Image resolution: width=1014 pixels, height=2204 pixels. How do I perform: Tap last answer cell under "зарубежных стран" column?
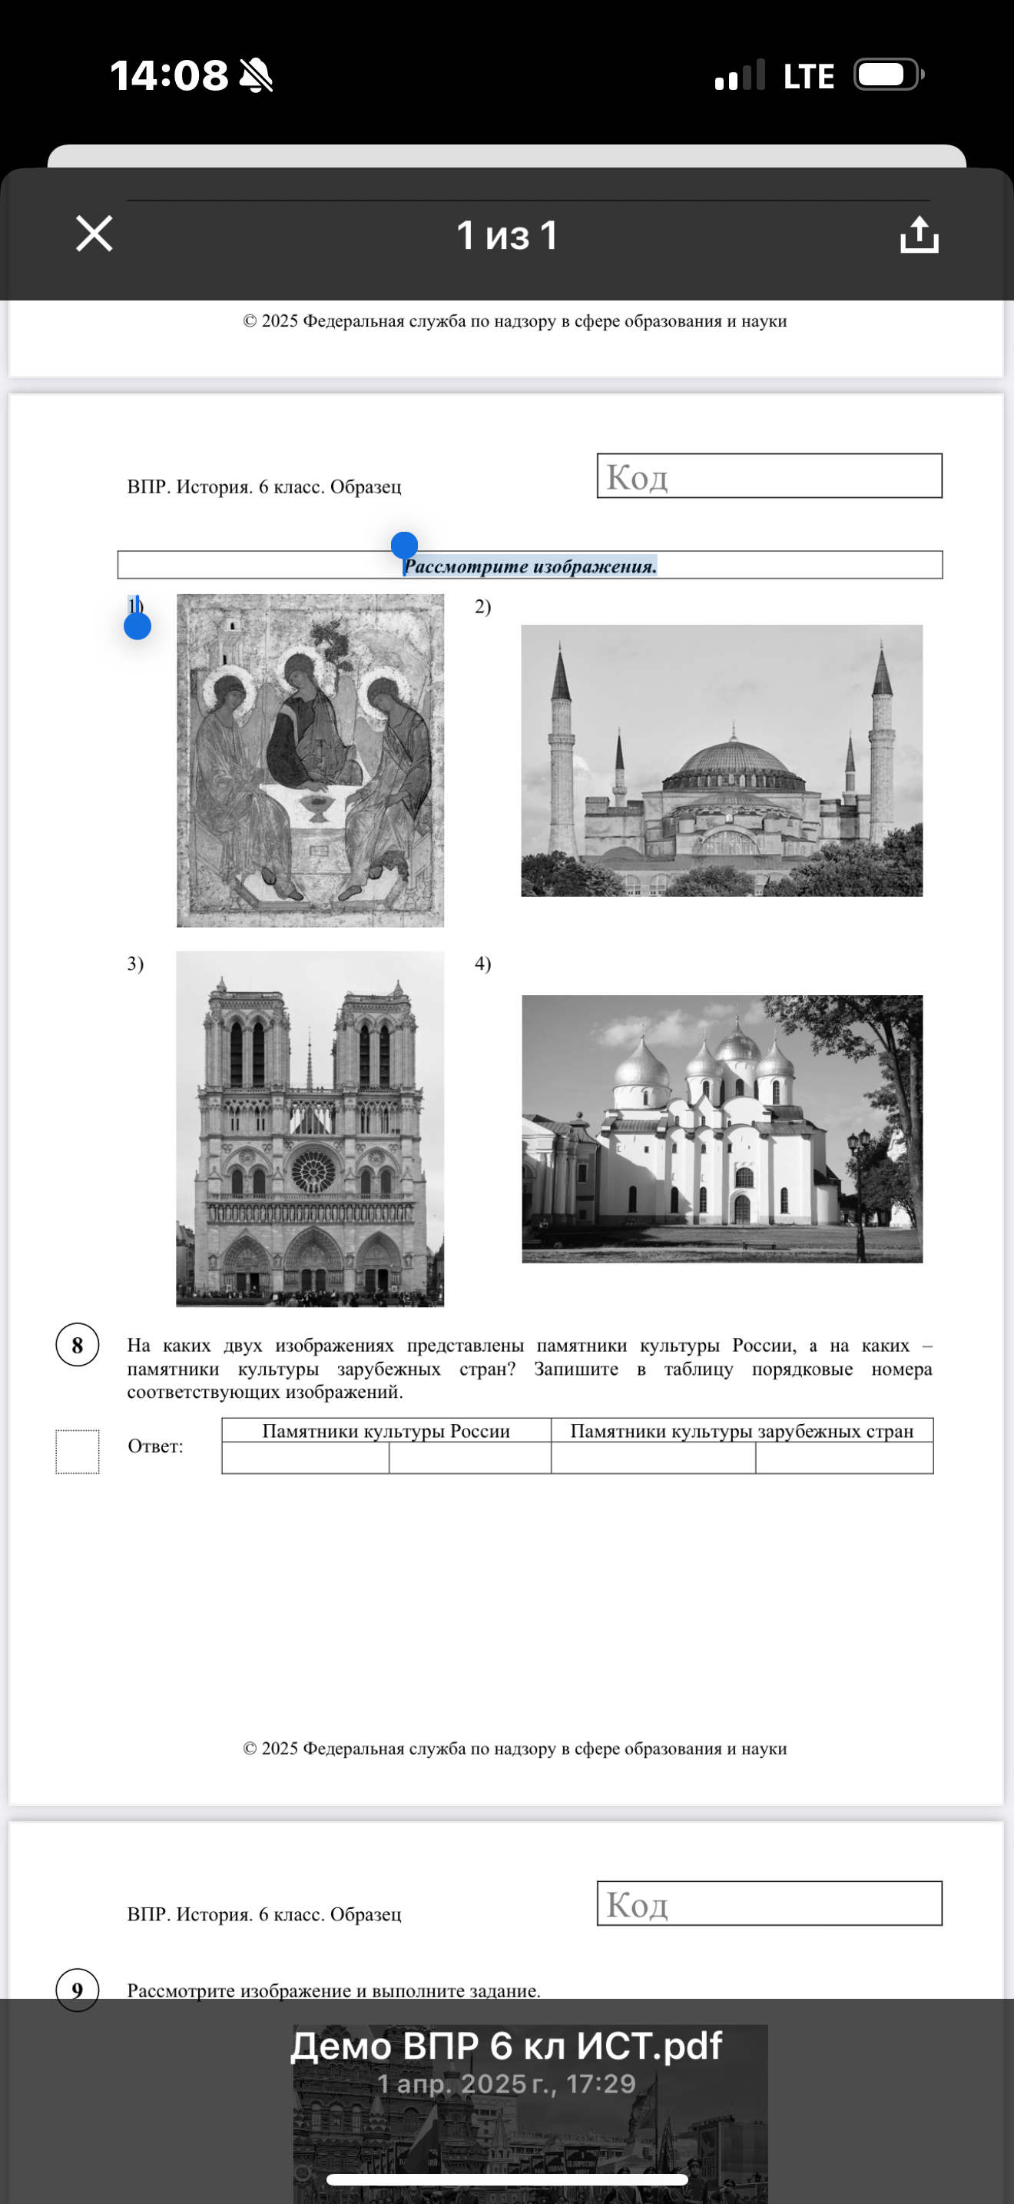(844, 1458)
